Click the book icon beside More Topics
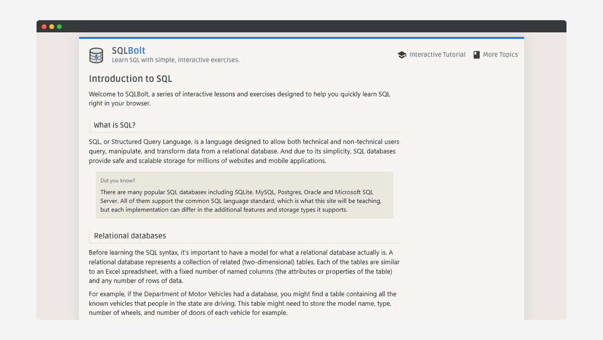This screenshot has height=340, width=603. click(476, 54)
